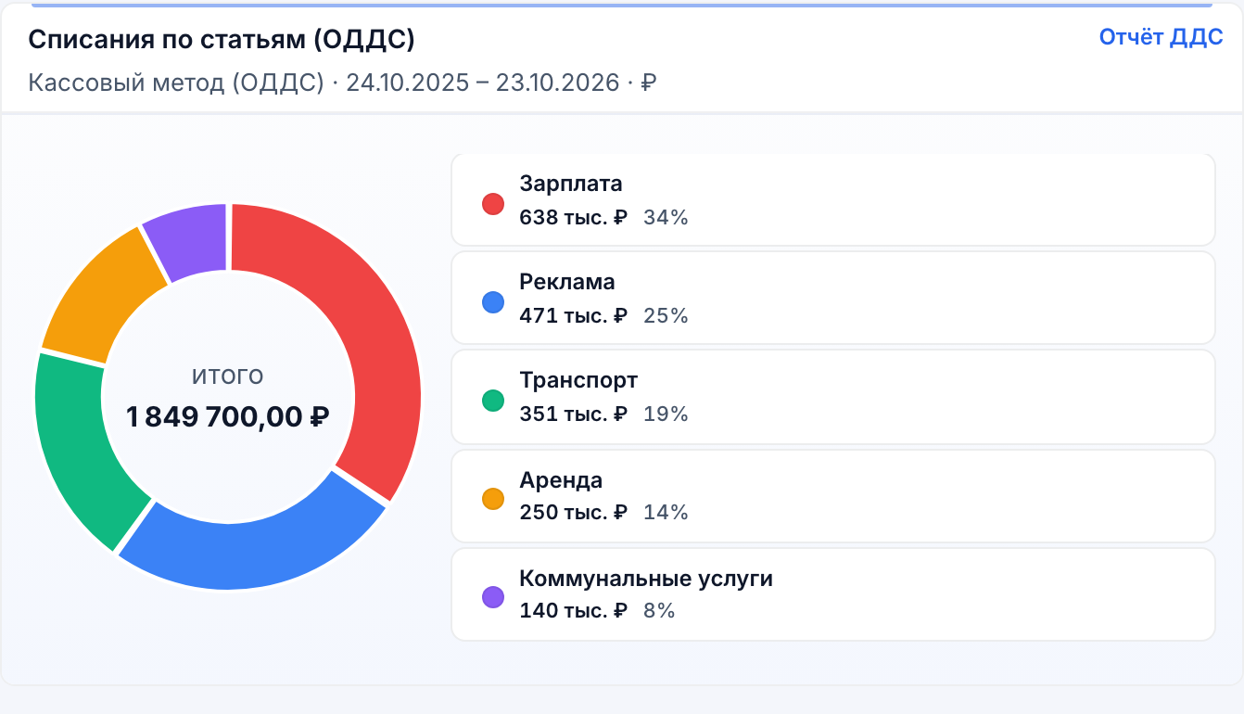The width and height of the screenshot is (1244, 714).
Task: Select the Коммунальные услуги legend card
Action: click(832, 594)
